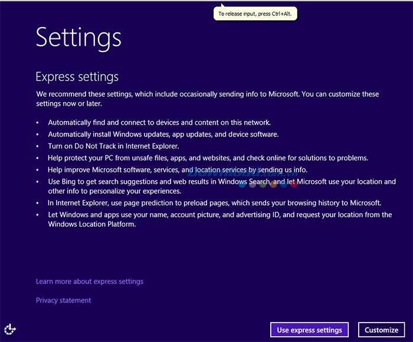Click the 'Use Bing' search suggestions bullet
413x342 pixels.
pyautogui.click(x=221, y=186)
